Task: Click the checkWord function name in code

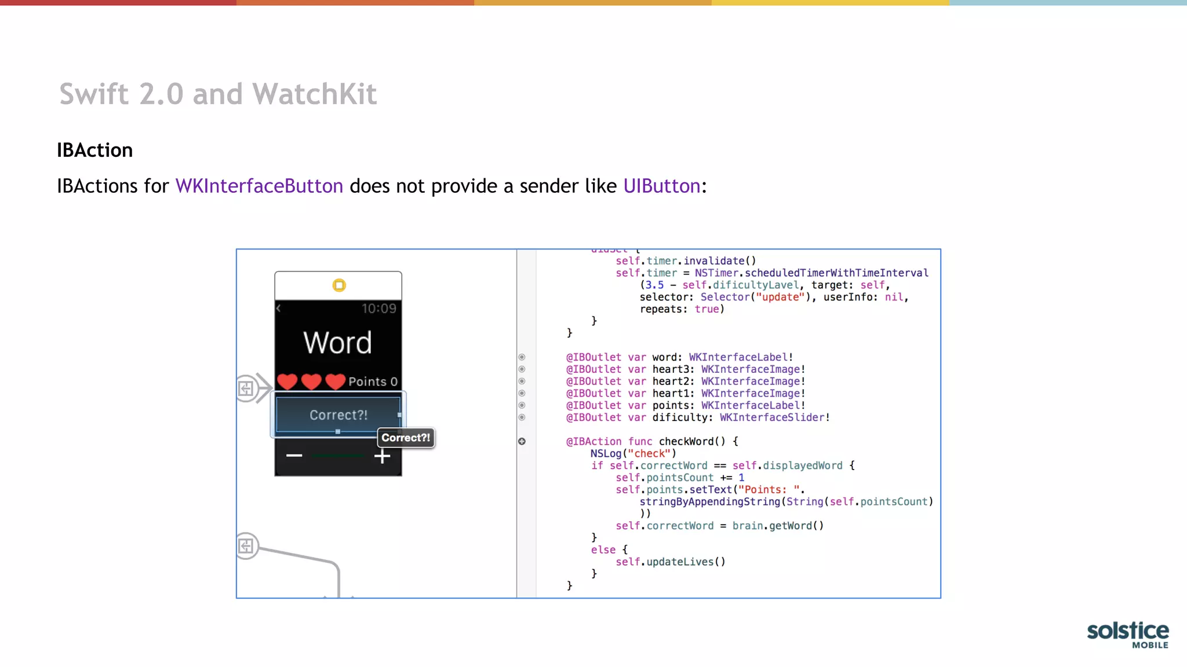Action: pyautogui.click(x=686, y=441)
